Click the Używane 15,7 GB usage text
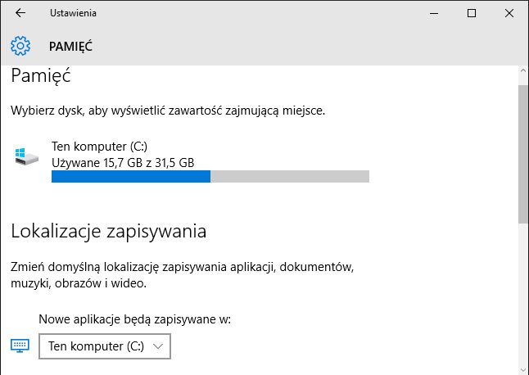Viewport: 529px width, 375px height. 123,163
